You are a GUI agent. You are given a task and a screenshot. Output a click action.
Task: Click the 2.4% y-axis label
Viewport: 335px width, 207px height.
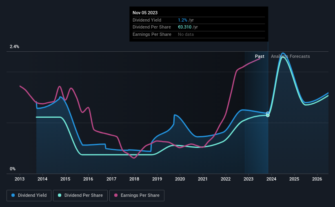pyautogui.click(x=14, y=46)
